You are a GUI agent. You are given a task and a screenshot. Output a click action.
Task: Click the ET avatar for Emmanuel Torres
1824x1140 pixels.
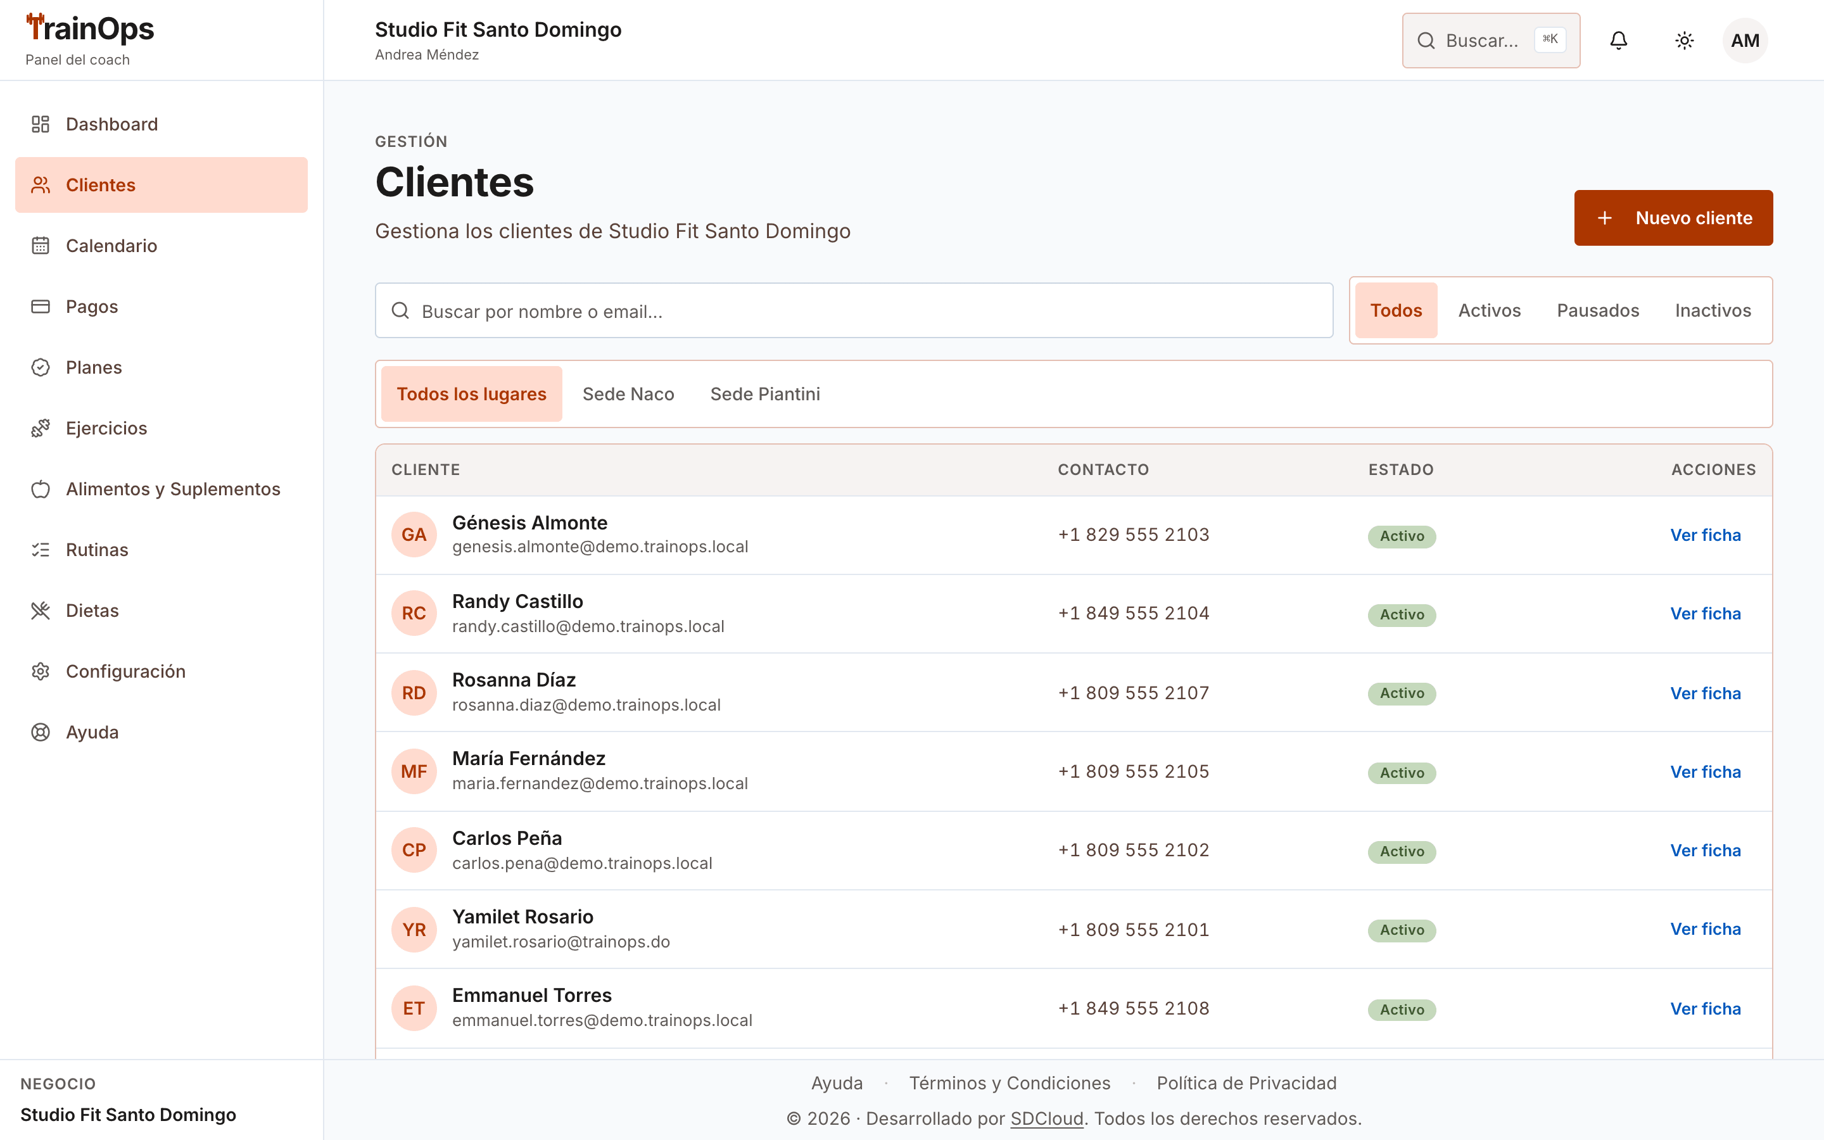point(414,1008)
